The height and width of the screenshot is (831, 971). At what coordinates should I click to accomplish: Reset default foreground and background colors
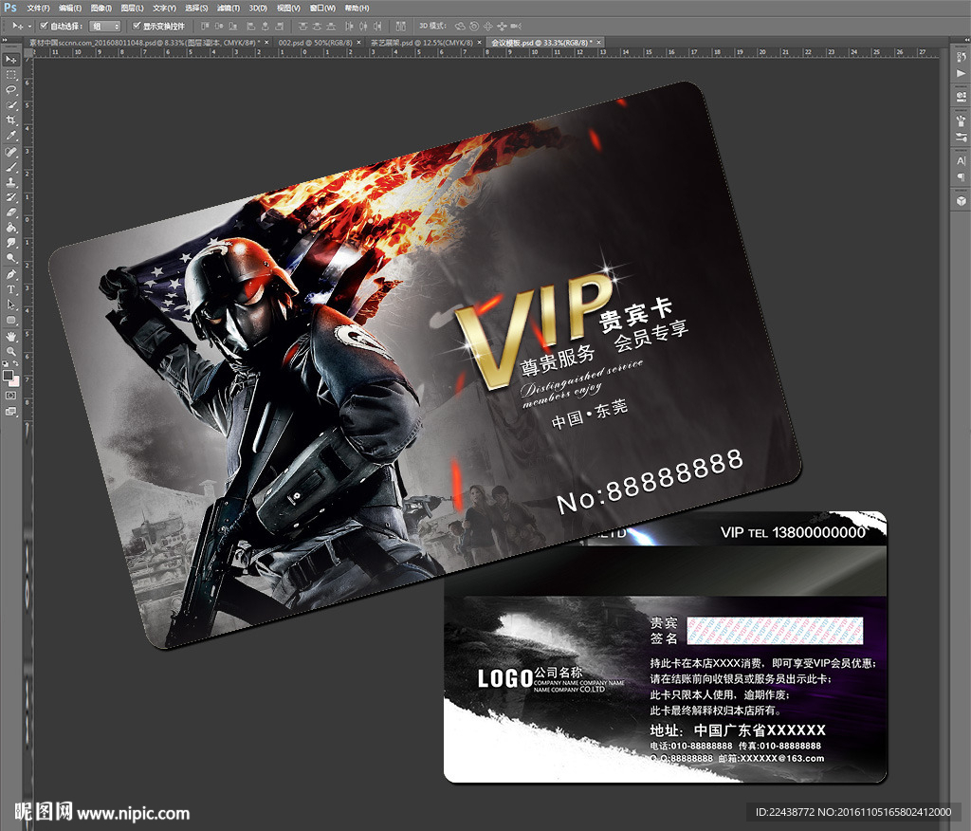pos(7,365)
